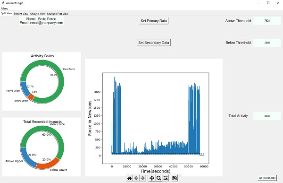Open the Multiple Plot View tab
This screenshot has width=283, height=183.
(58, 14)
